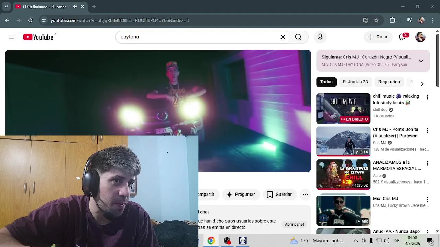
Task: Go back with the browser back arrow
Action: (x=7, y=20)
